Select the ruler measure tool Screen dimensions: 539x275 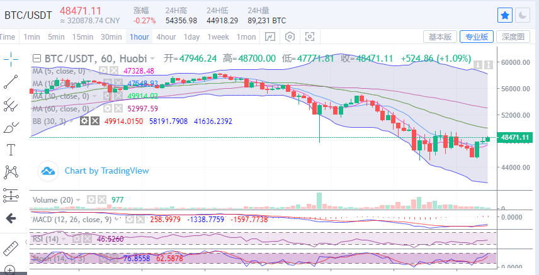11,249
